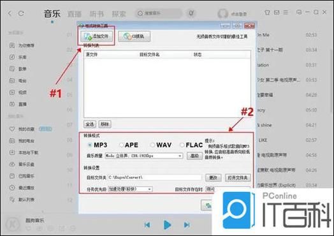Screen dimensions: 334x236
Task: Switch to the 音乐 tab
Action: pos(52,13)
